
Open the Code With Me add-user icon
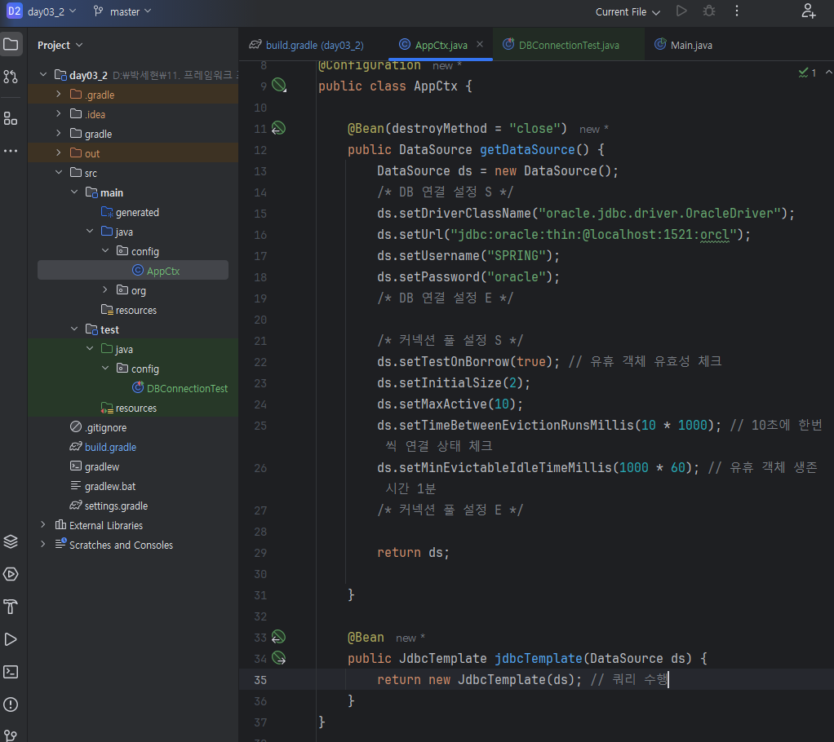(808, 11)
